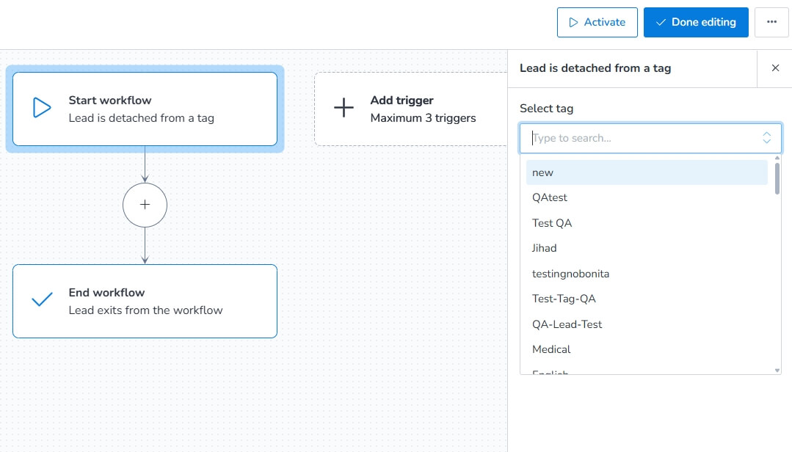Image resolution: width=792 pixels, height=452 pixels.
Task: Select the 'new' tag option
Action: click(647, 172)
